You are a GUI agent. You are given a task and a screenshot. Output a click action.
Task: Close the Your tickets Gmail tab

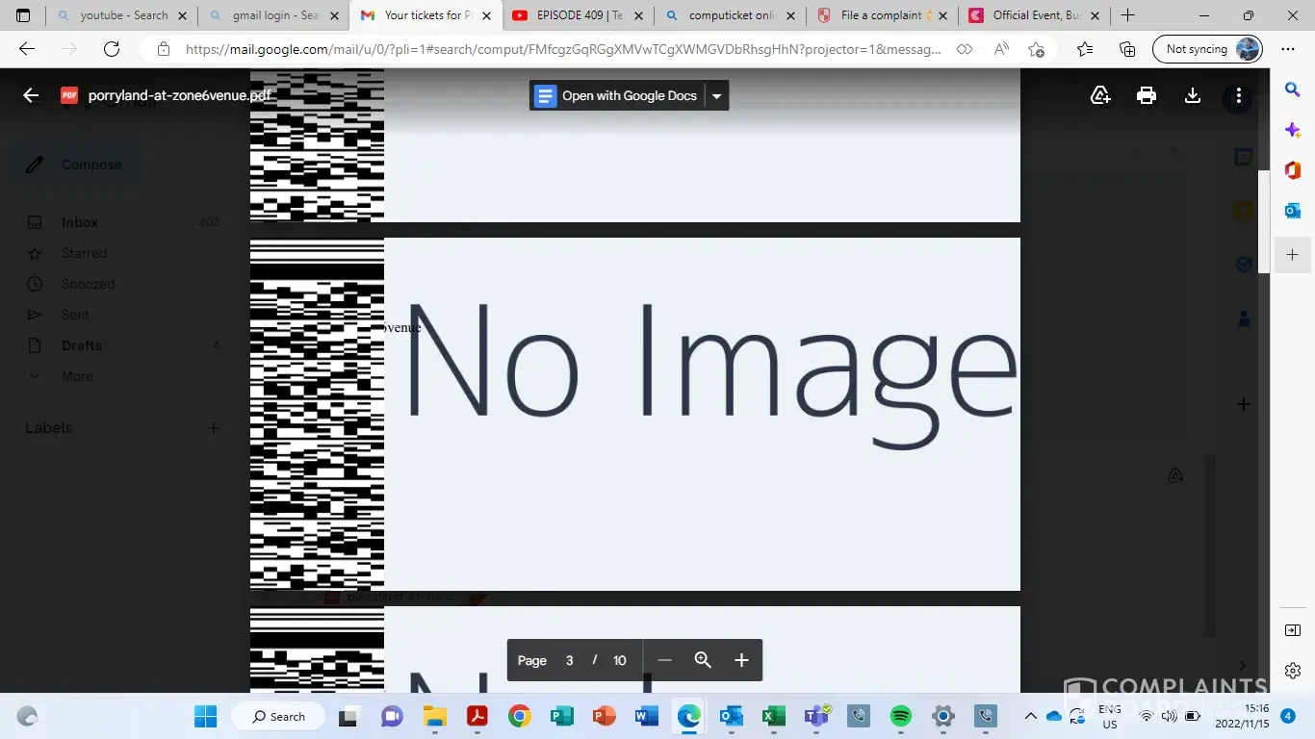[x=485, y=15]
